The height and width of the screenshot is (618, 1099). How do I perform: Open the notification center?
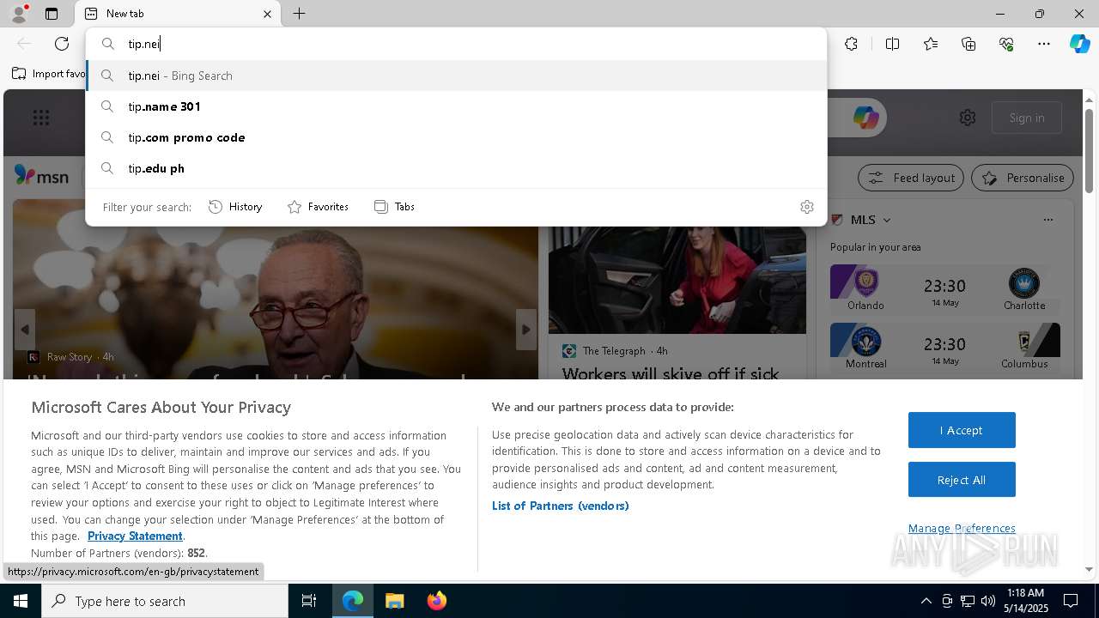pos(1072,601)
